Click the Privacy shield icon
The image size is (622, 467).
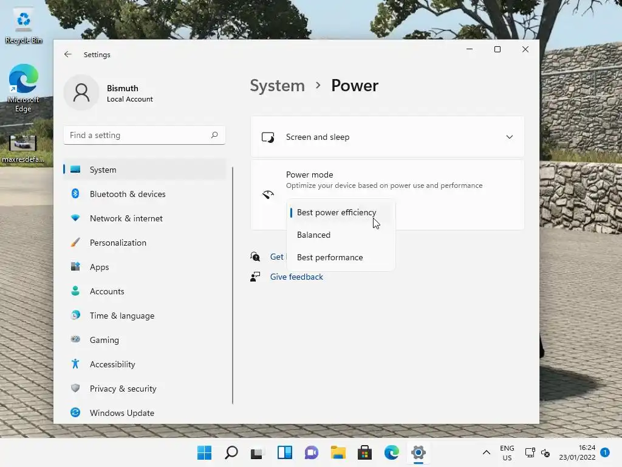(75, 388)
